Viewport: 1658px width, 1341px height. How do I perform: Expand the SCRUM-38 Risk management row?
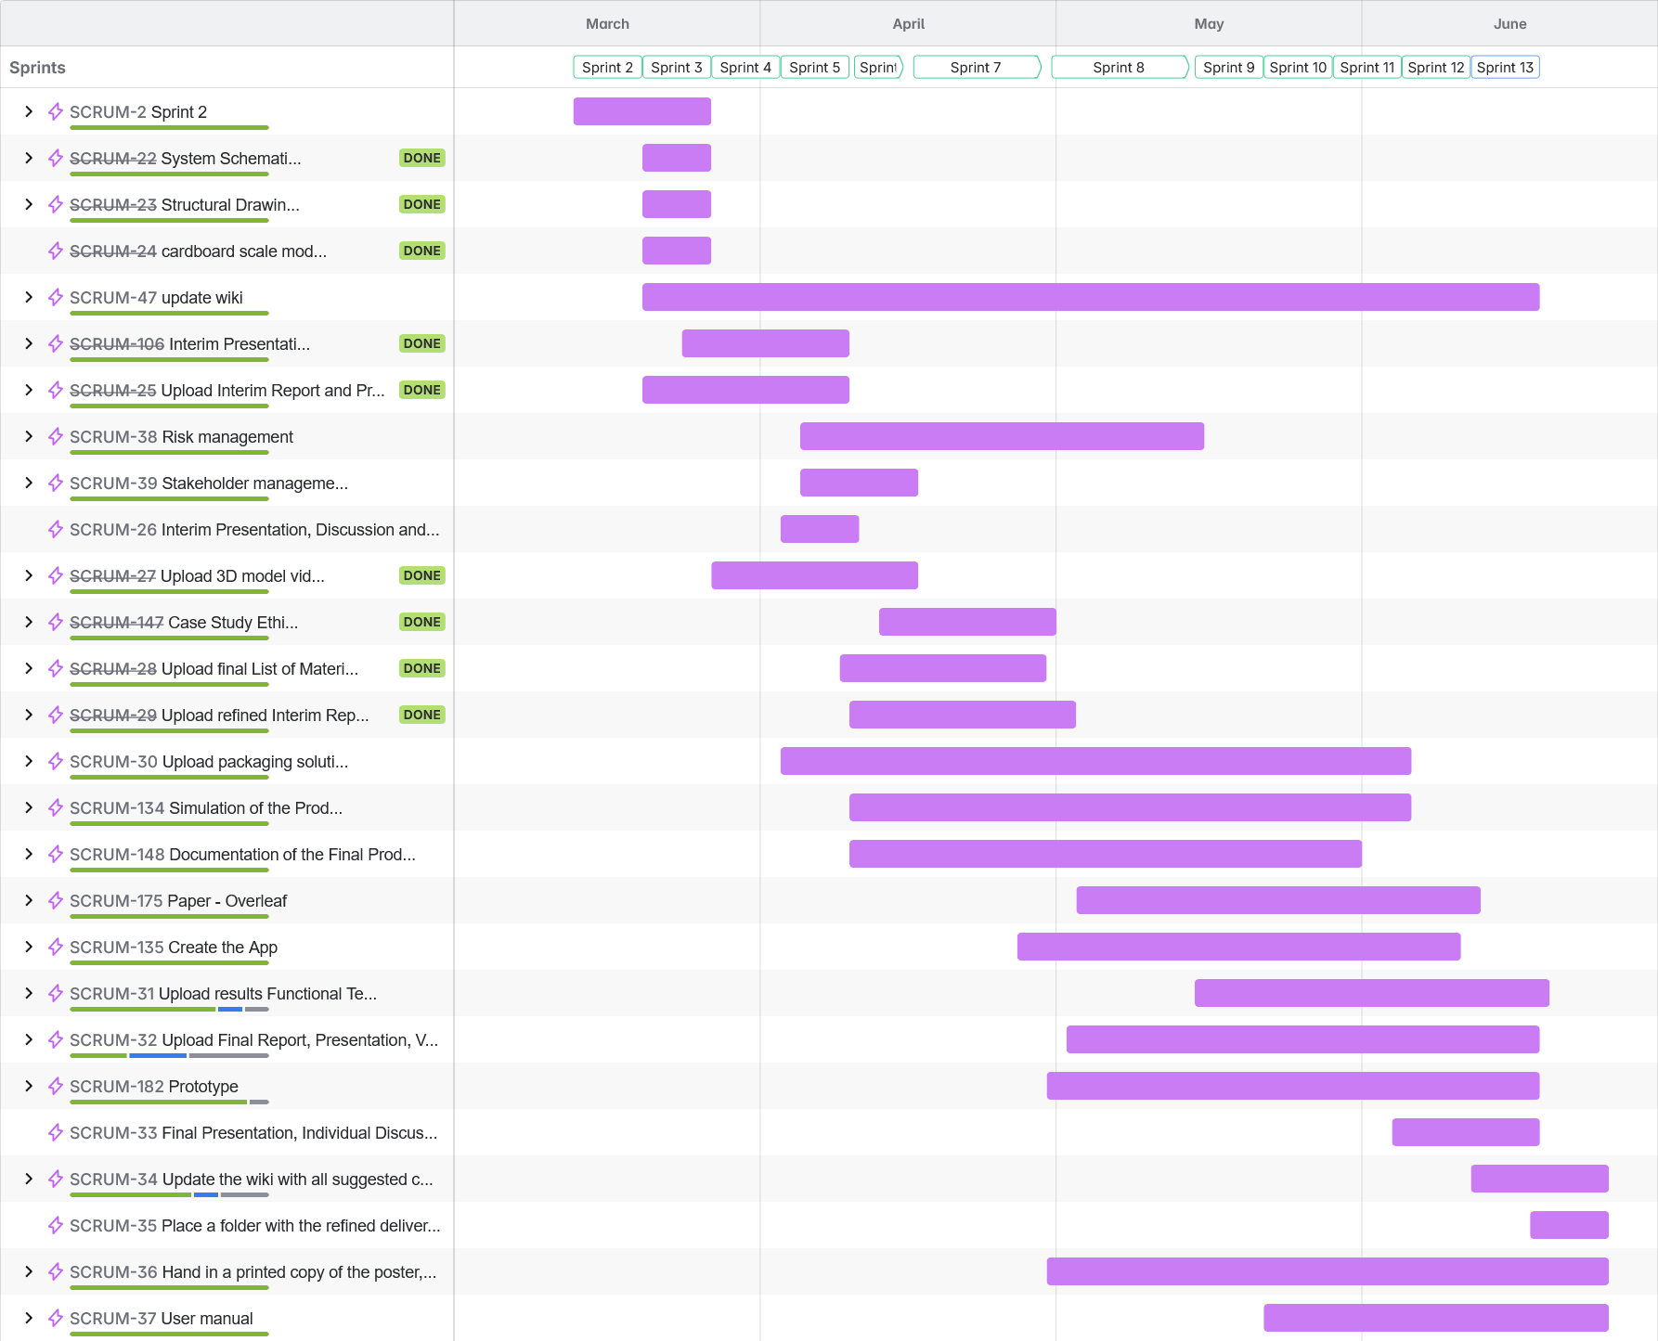[x=29, y=436]
